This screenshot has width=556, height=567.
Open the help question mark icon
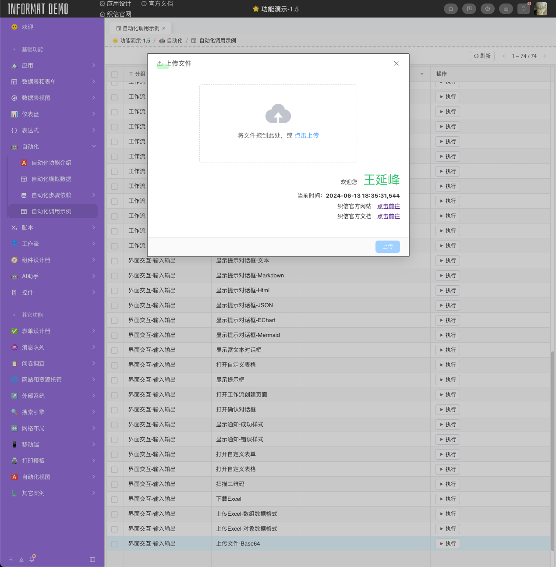[x=488, y=9]
